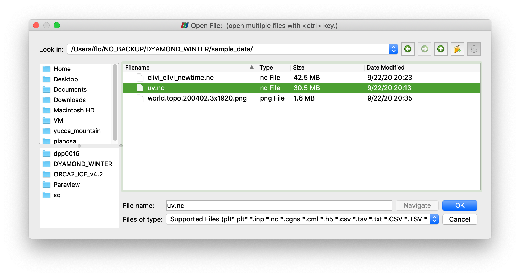The width and height of the screenshot is (520, 277).
Task: Click file icon of world.topo.200402.3x1920.png
Action: coord(140,98)
